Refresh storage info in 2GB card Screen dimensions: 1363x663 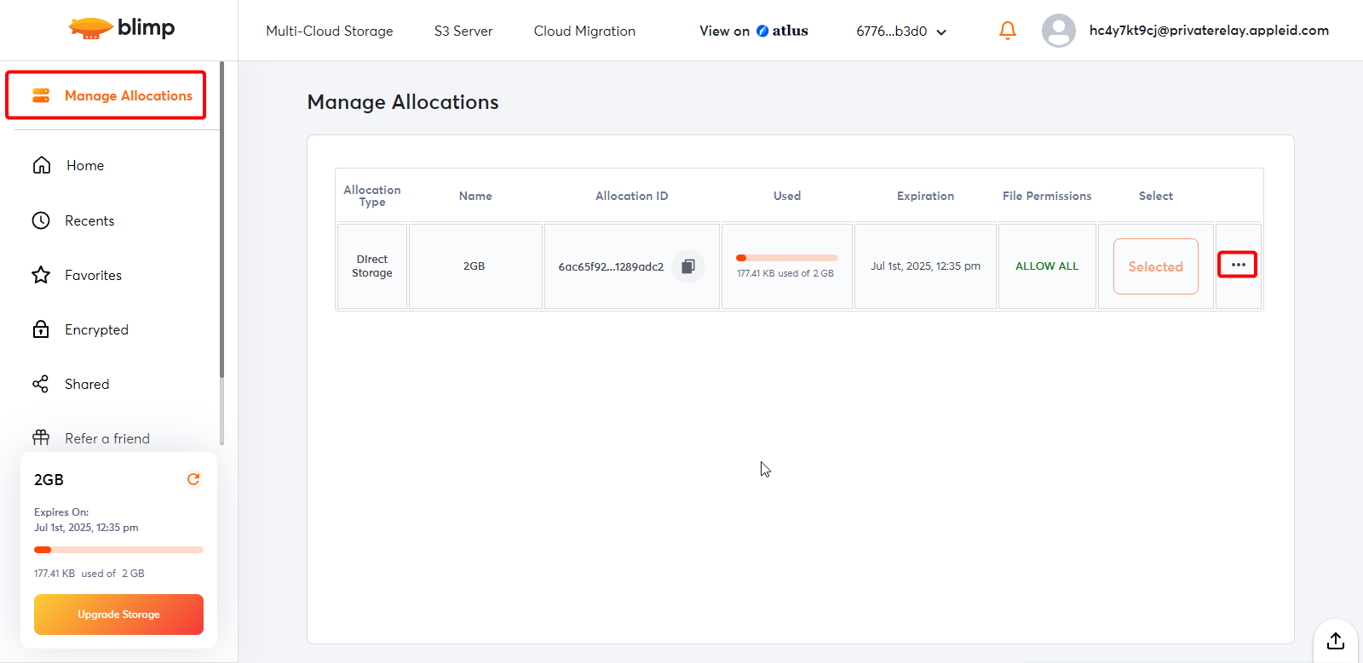[x=193, y=479]
